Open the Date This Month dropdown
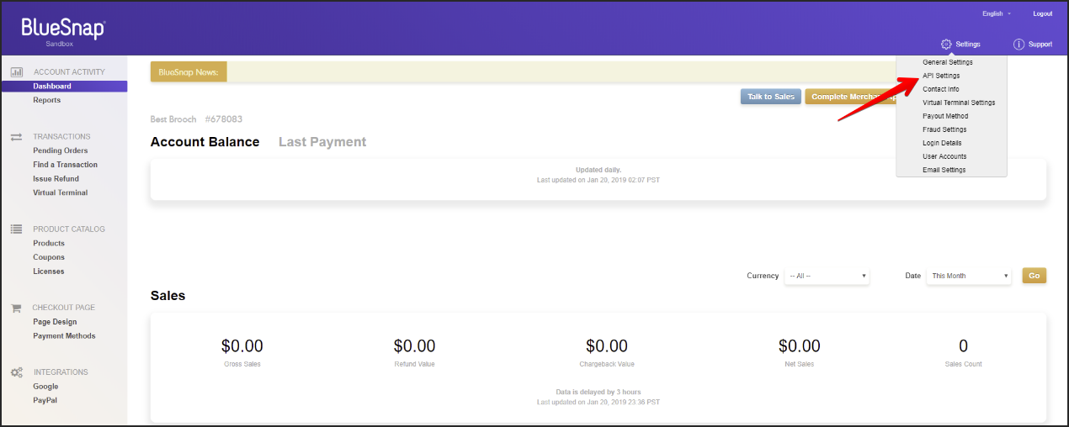The image size is (1069, 427). click(969, 276)
